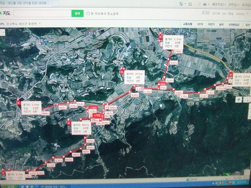
Task: Open the 네이버 home link
Action: (x=216, y=13)
